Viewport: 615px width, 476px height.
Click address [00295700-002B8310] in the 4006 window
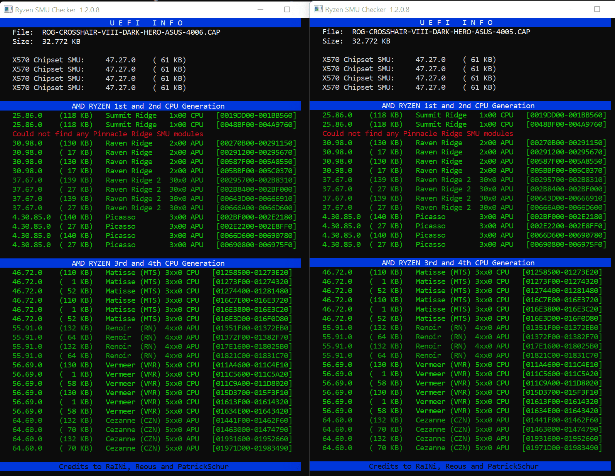256,180
